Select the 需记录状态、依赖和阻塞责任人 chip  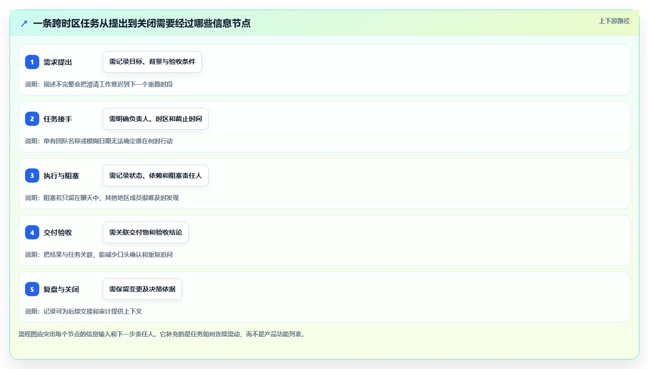[x=156, y=176]
